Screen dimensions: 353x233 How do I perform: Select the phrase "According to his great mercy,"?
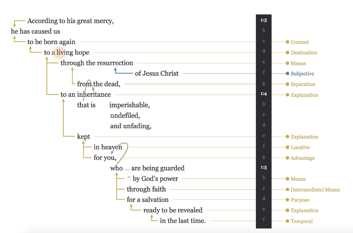pyautogui.click(x=70, y=21)
